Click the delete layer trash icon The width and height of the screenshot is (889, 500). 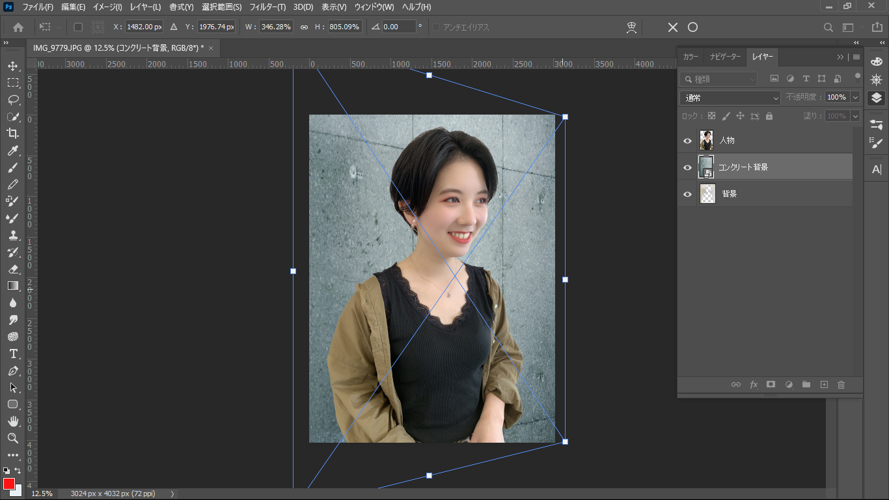click(841, 385)
